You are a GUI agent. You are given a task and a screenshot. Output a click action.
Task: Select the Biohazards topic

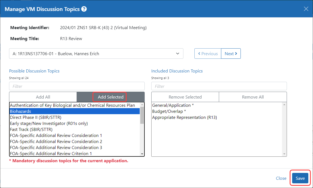(x=75, y=111)
